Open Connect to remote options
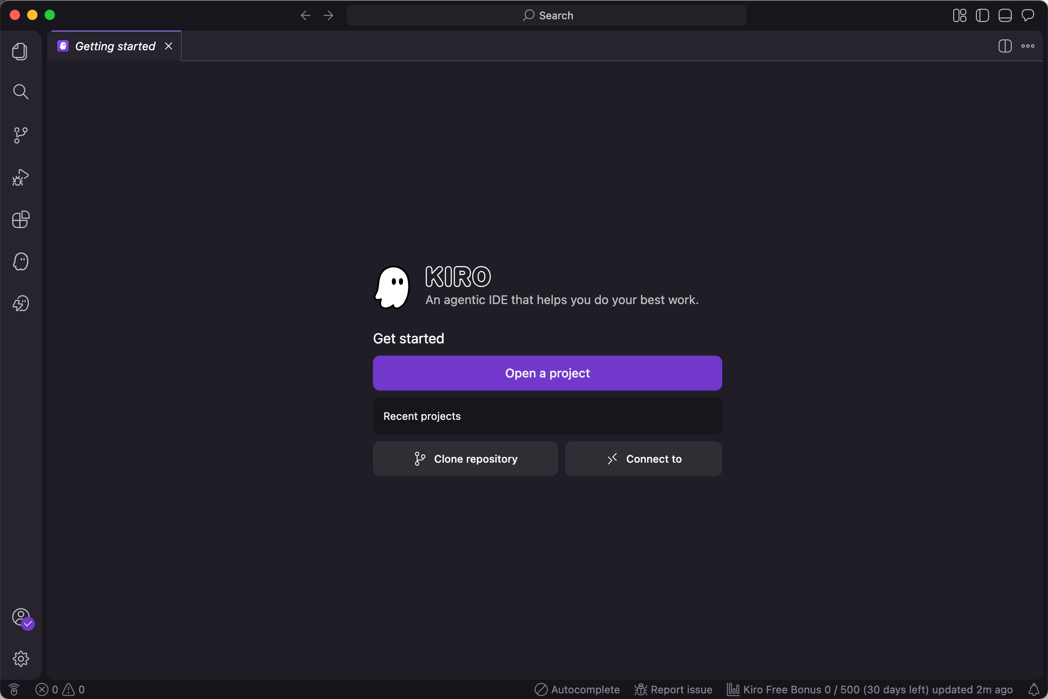Screen dimensions: 1048x699 pos(643,459)
